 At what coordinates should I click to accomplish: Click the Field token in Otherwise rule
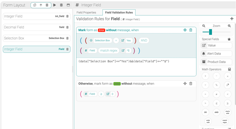(90, 94)
